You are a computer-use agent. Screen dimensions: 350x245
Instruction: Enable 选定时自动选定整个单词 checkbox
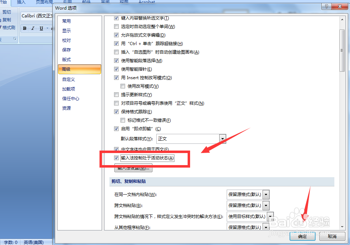(x=116, y=27)
